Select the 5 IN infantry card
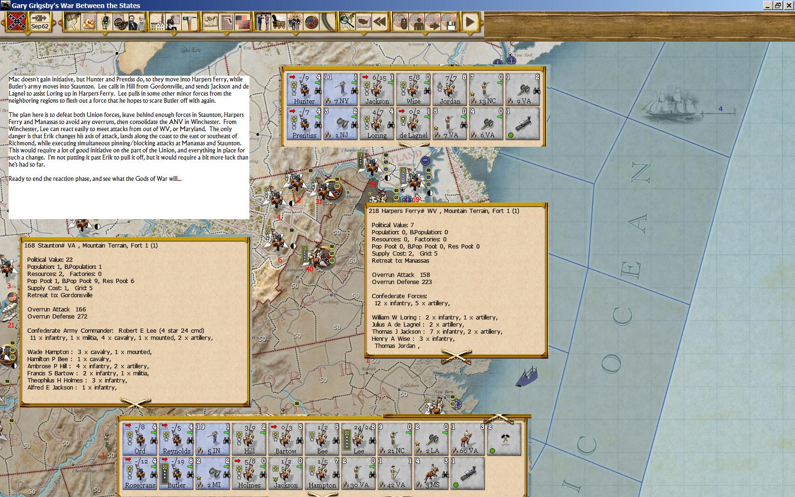Image resolution: width=795 pixels, height=497 pixels. (x=213, y=439)
